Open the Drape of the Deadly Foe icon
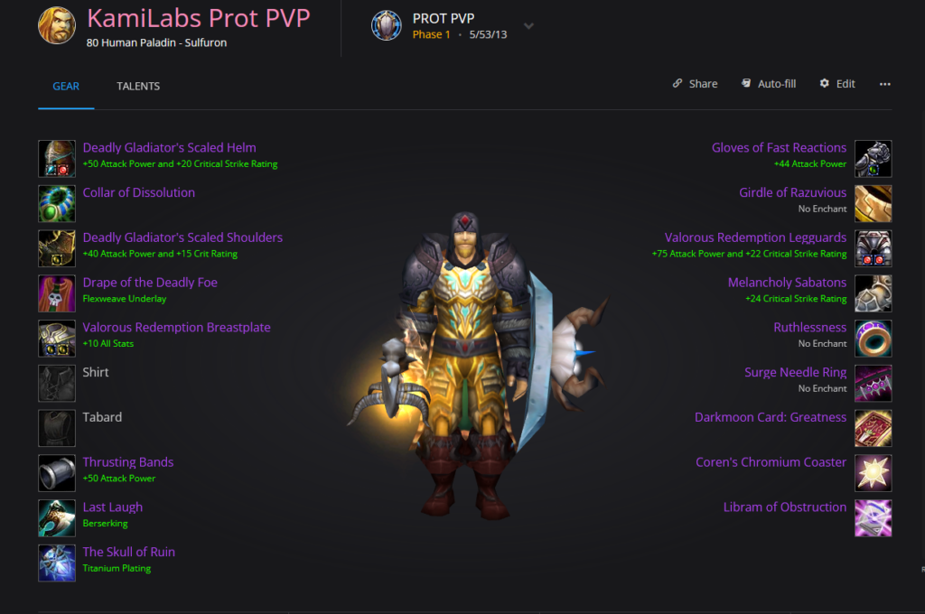The image size is (925, 614). tap(57, 293)
